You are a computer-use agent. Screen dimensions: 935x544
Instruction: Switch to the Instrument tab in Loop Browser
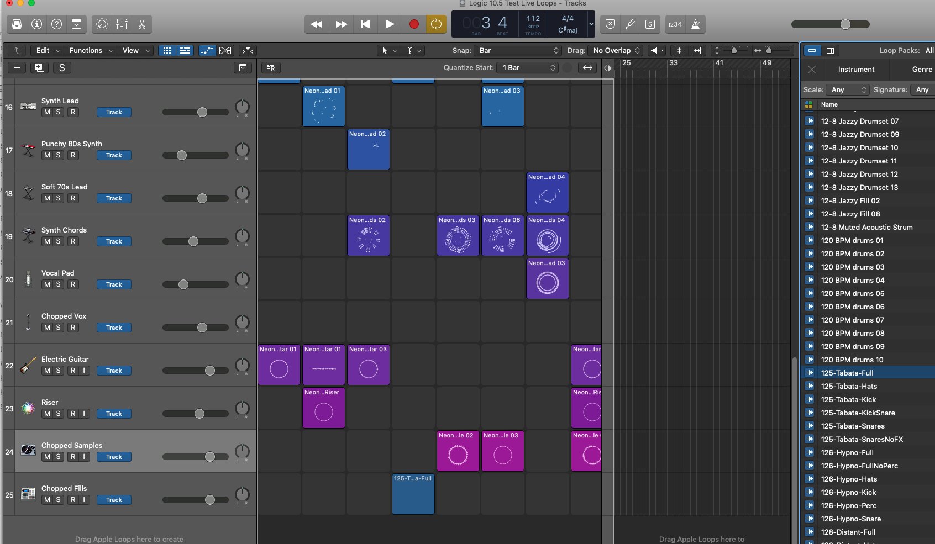pos(856,70)
